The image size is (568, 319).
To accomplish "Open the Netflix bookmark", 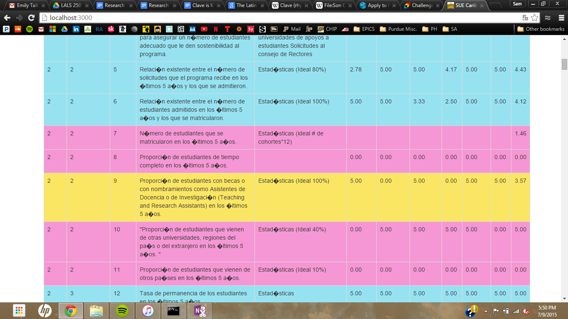I will click(x=216, y=29).
